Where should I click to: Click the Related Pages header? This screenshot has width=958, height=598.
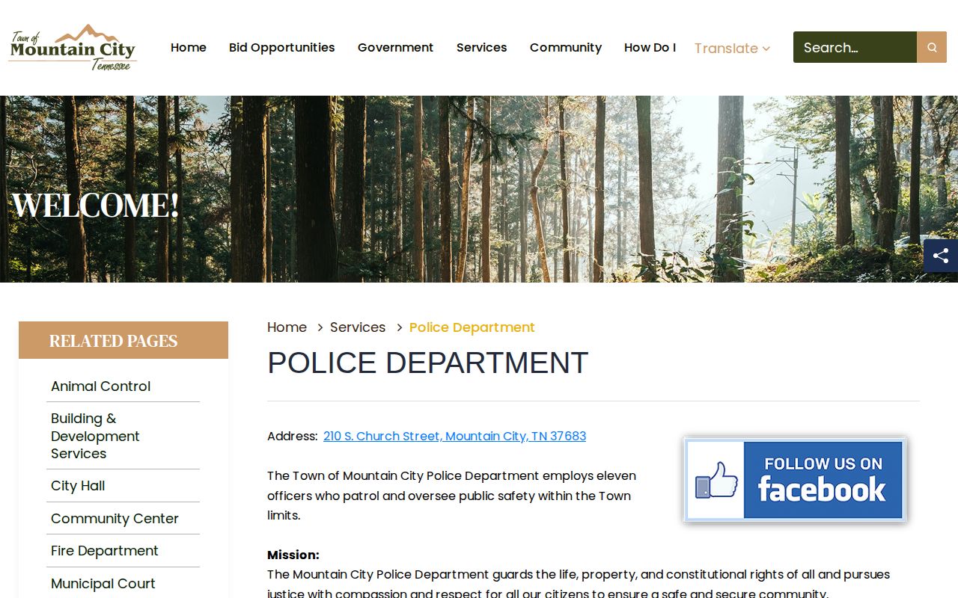pyautogui.click(x=123, y=340)
